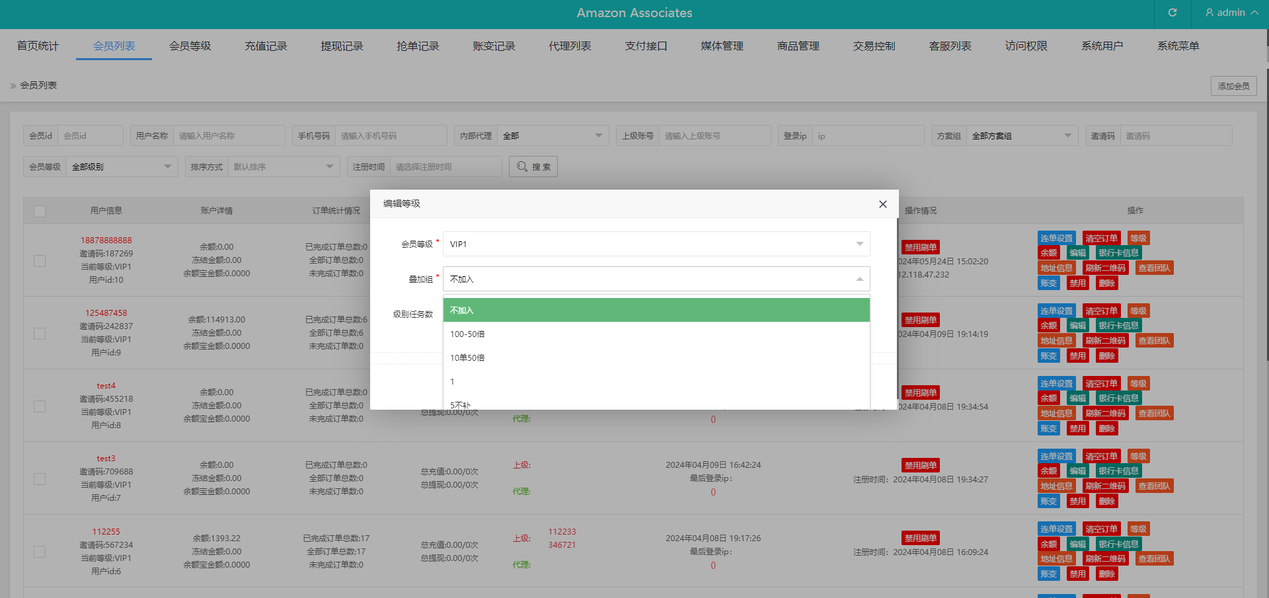
Task: Click 禁用刷单 for user test3
Action: pyautogui.click(x=920, y=465)
